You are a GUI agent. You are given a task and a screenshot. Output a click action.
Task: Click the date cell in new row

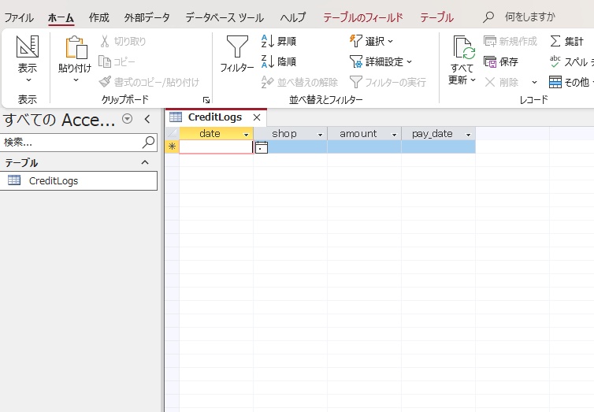pyautogui.click(x=216, y=147)
